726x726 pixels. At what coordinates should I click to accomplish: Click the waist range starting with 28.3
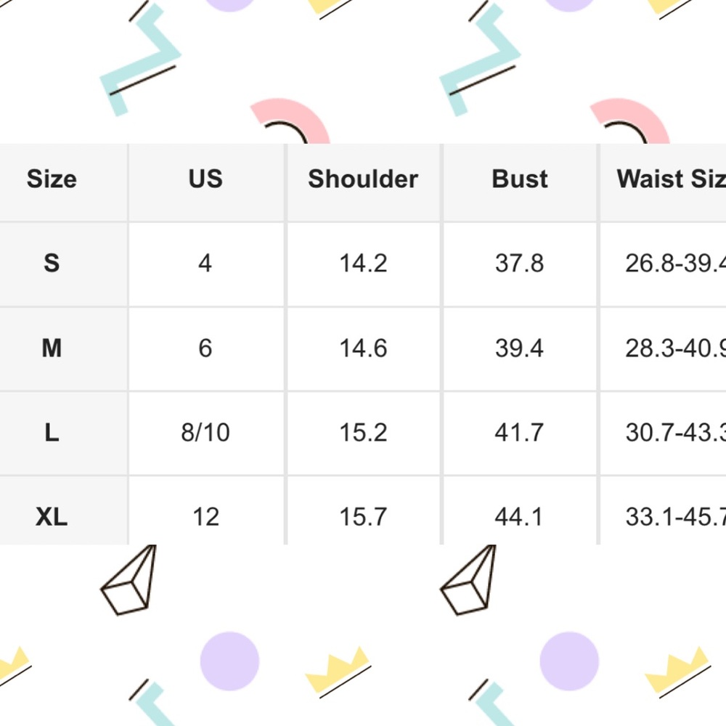coord(675,348)
